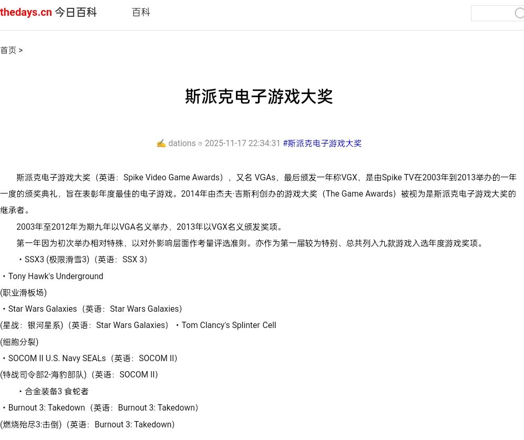Image resolution: width=524 pixels, height=440 pixels.
Task: Click the bulleted Burnout 3: Takedown line
Action: click(x=100, y=407)
